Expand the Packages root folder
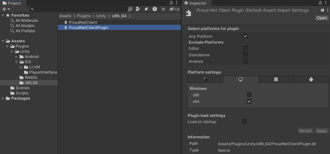Viewport: 330px width, 154px height. click(x=3, y=98)
